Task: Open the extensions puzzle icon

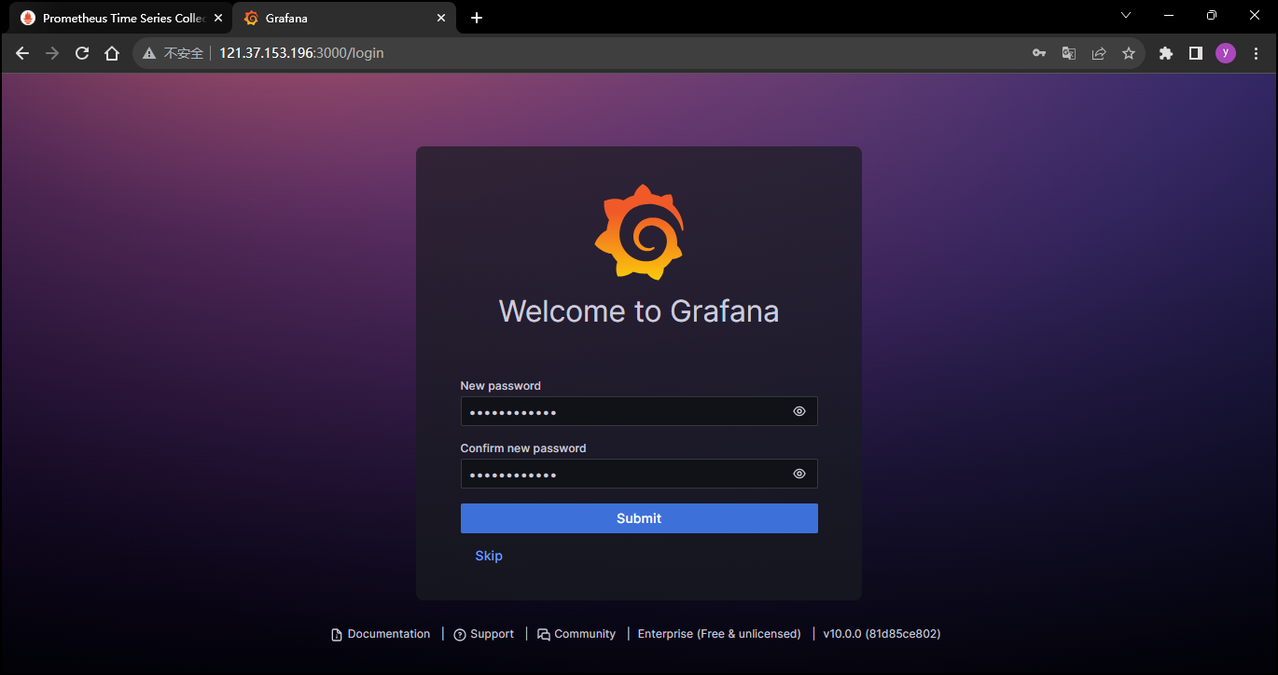Action: click(1166, 53)
